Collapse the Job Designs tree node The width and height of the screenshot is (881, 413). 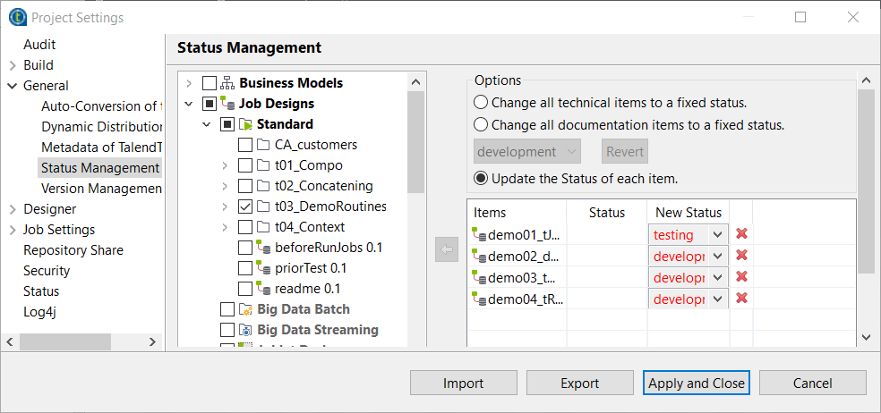pos(189,104)
